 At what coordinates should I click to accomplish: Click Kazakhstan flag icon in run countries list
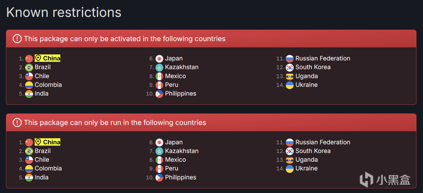tap(159, 151)
